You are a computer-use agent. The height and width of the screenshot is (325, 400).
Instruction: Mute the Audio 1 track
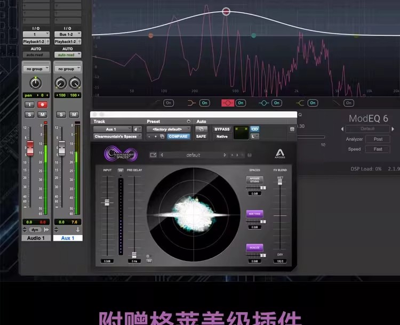(42, 115)
